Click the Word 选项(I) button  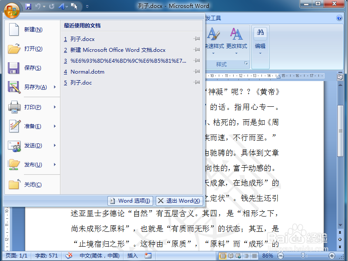130,201
